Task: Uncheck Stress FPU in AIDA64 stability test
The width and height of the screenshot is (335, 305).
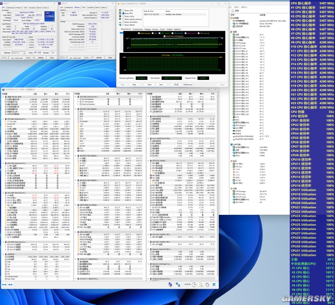Action: (x=123, y=13)
